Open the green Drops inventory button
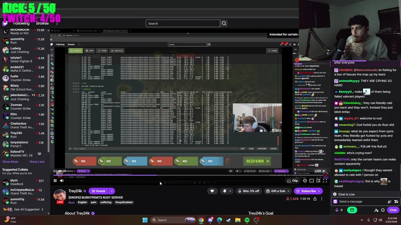 [352, 210]
